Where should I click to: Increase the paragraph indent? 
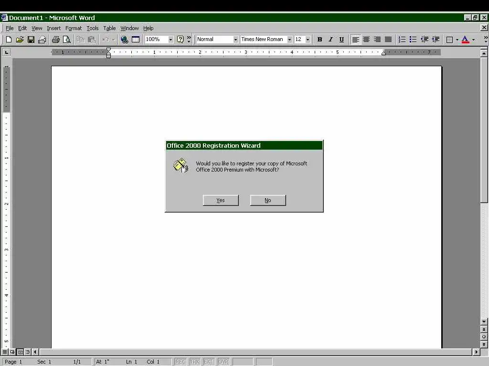[x=436, y=40]
